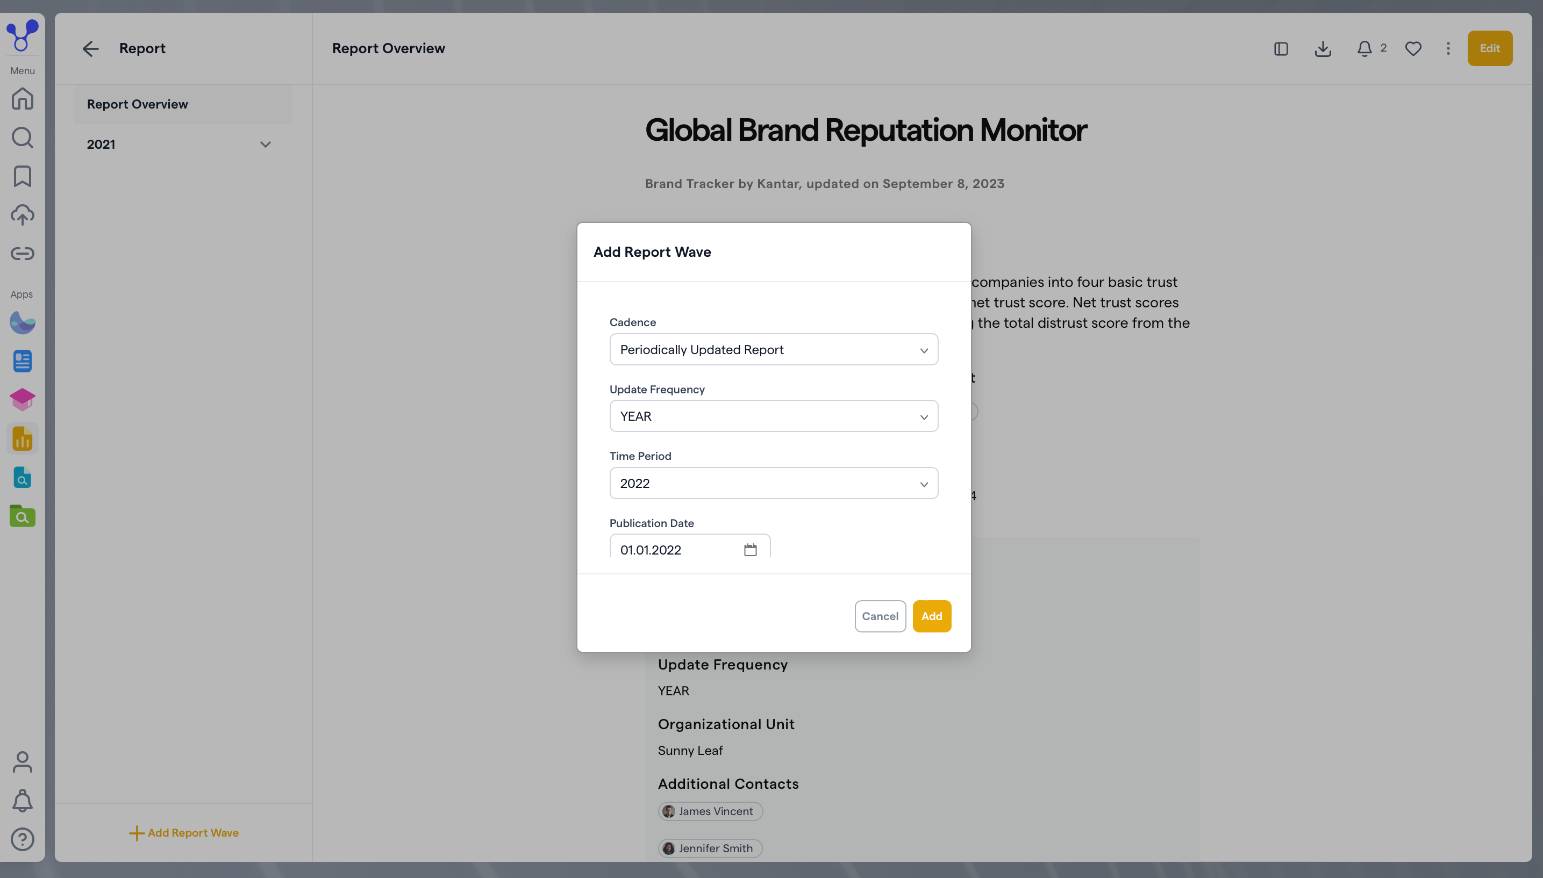Open the Bookmarks icon in the sidebar

pyautogui.click(x=23, y=176)
